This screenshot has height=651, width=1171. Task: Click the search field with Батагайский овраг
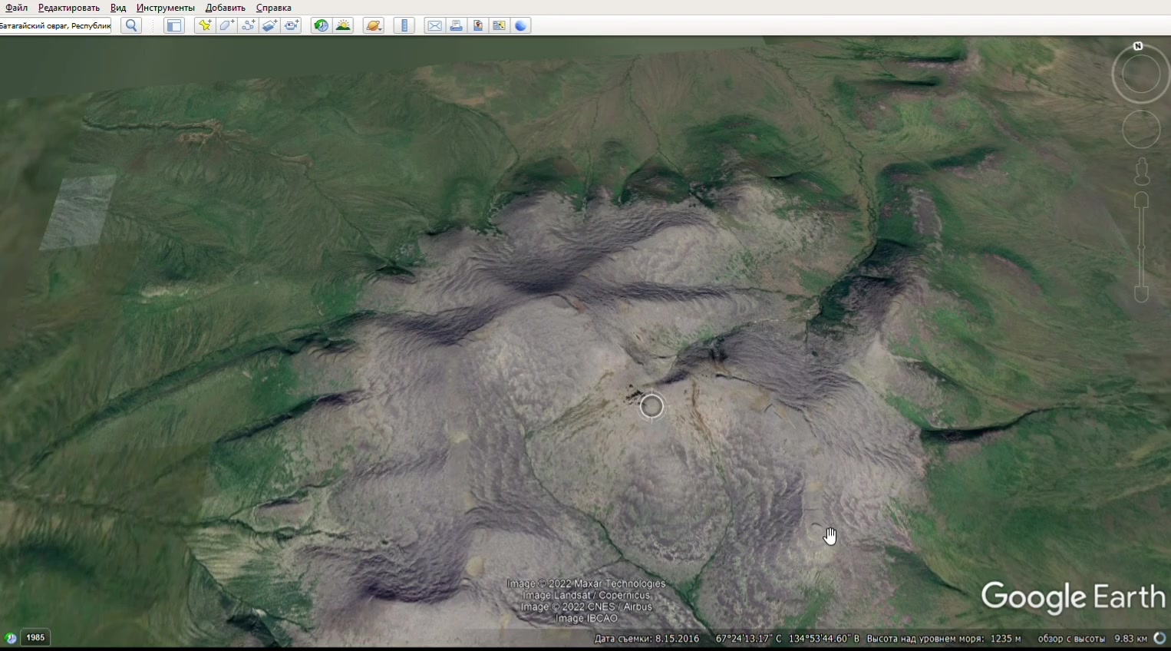click(55, 25)
